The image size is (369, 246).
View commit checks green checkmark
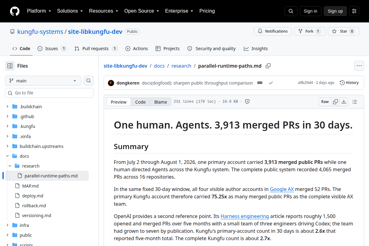tap(271, 83)
